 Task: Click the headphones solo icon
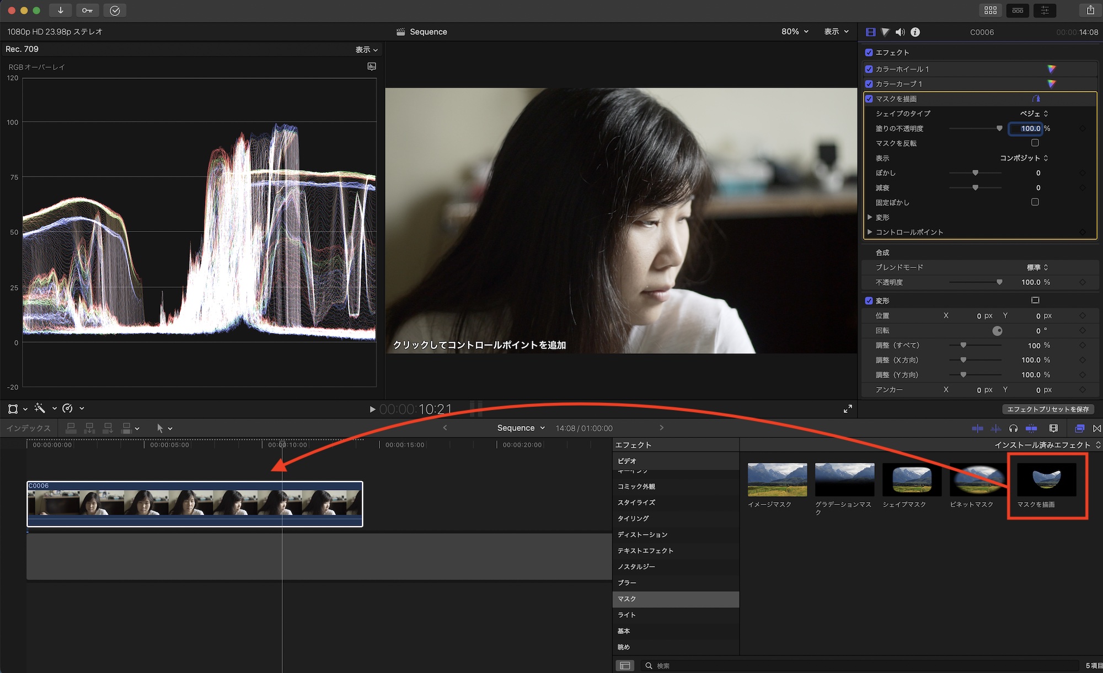[1013, 428]
